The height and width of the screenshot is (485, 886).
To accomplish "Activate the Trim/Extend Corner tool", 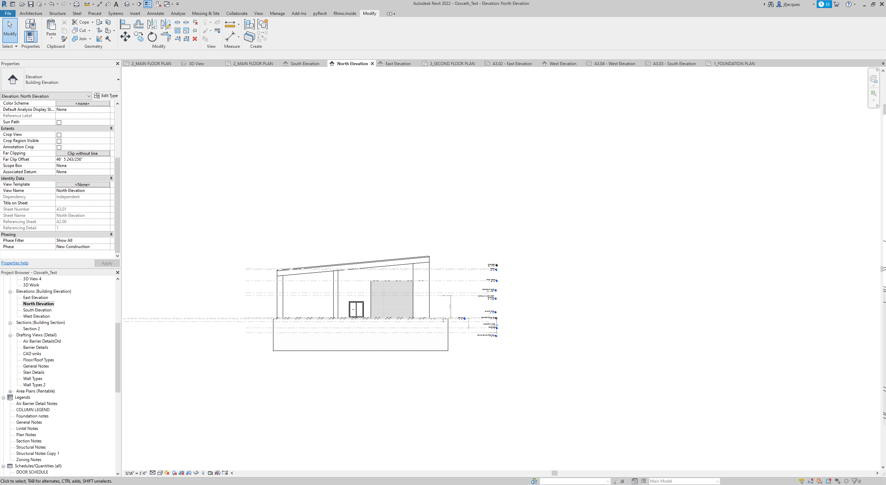I will (x=165, y=36).
